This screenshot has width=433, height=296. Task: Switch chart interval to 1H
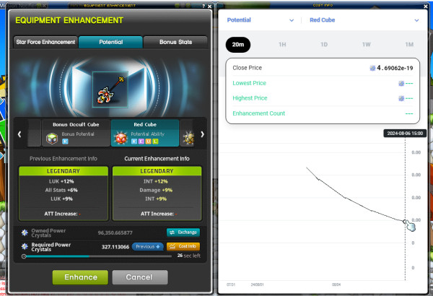(x=282, y=45)
